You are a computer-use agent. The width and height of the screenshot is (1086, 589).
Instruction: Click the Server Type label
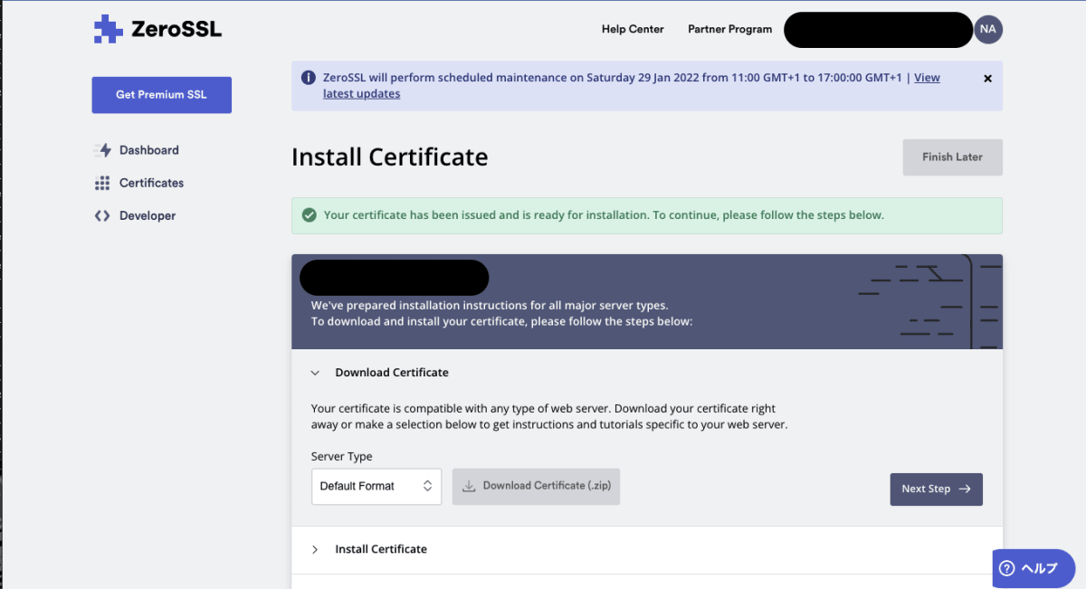coord(341,457)
